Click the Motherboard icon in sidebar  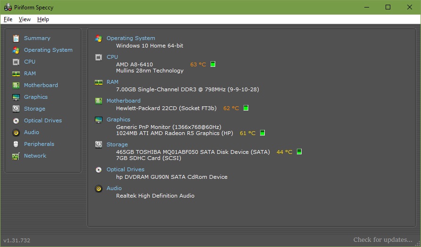coord(16,85)
